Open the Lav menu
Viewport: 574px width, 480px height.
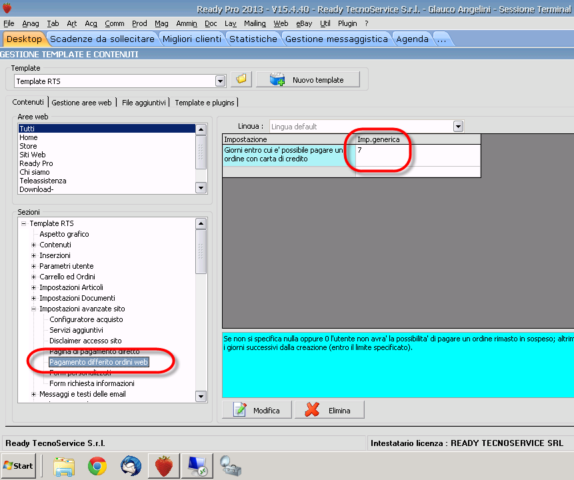click(230, 23)
